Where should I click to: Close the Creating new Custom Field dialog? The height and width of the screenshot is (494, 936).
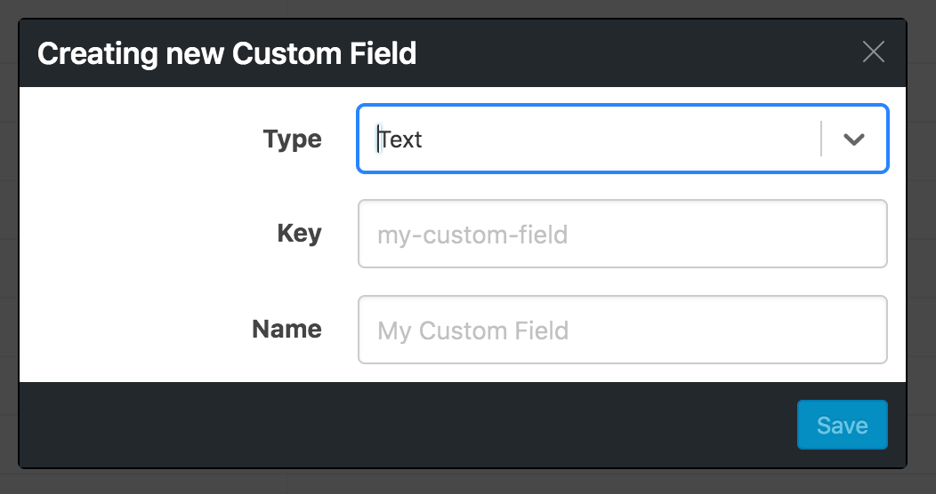(874, 52)
